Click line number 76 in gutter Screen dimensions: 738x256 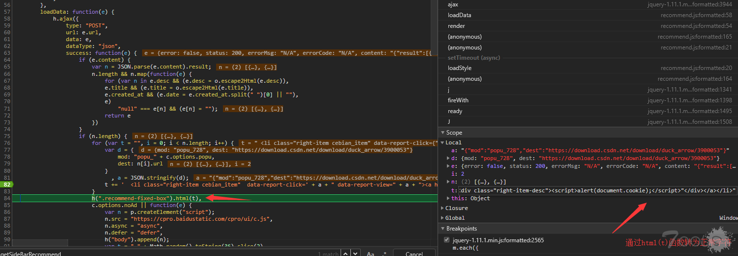(7, 143)
